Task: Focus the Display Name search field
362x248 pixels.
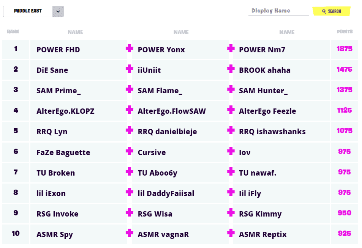Action: 278,11
